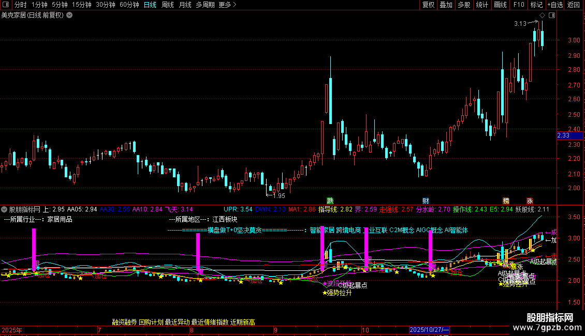Switch to 分时 period
This screenshot has width=585, height=336.
pos(21,5)
